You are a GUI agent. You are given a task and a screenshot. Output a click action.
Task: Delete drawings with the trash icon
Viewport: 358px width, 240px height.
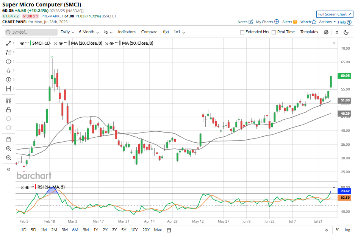[8, 140]
